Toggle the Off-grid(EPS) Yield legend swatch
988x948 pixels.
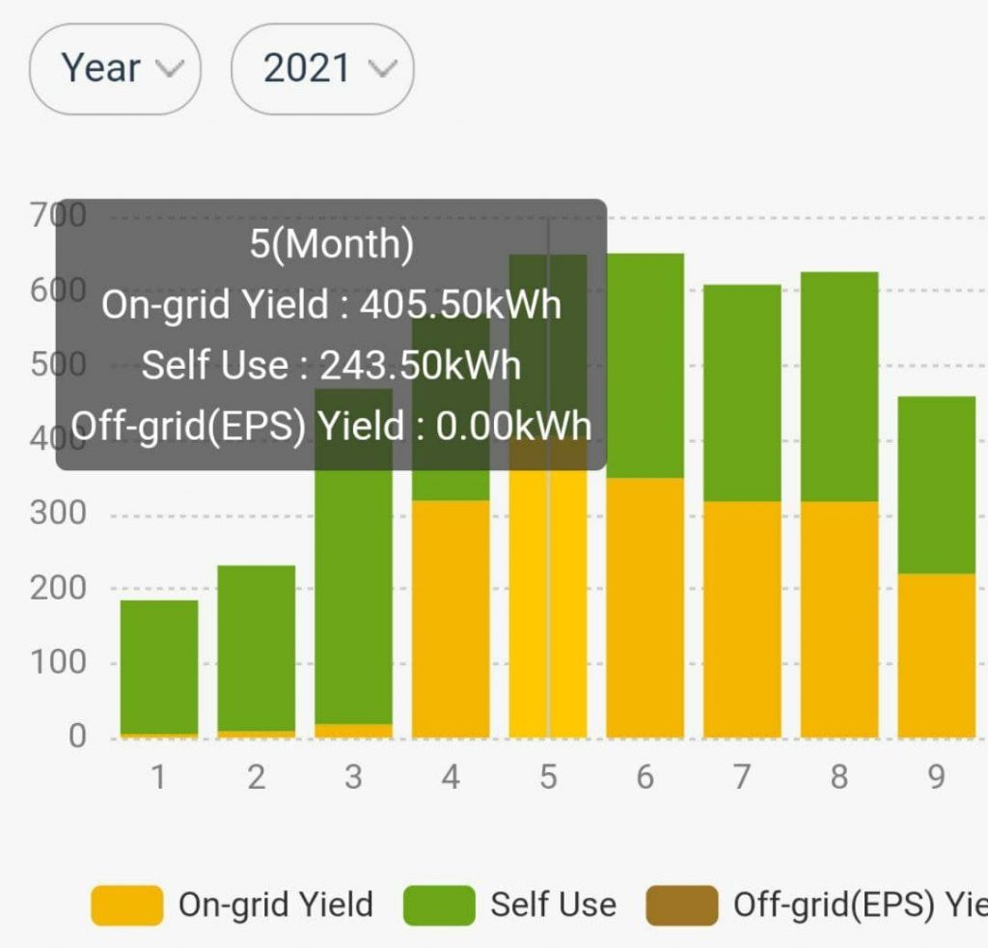pyautogui.click(x=682, y=906)
